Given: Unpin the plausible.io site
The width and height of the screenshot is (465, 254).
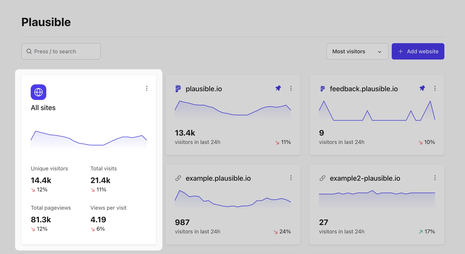Looking at the screenshot, I should click(x=278, y=88).
